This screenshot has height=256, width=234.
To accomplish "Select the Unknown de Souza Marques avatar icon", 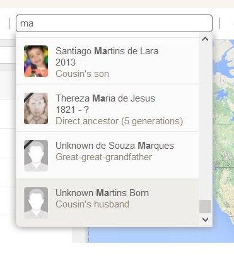I will point(36,156).
